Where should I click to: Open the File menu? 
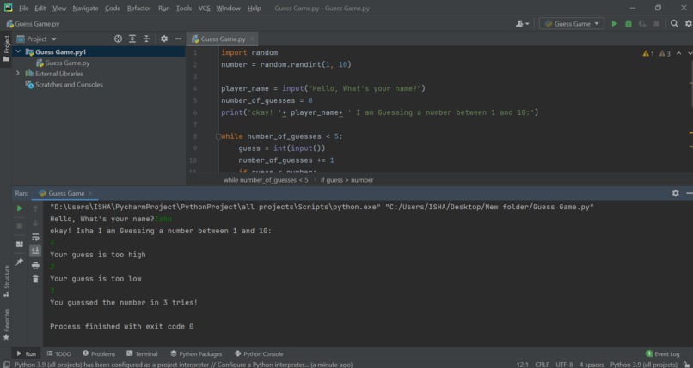point(23,8)
